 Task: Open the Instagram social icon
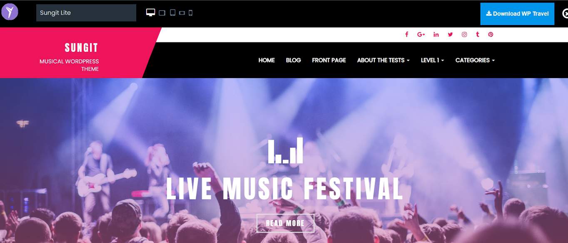464,34
